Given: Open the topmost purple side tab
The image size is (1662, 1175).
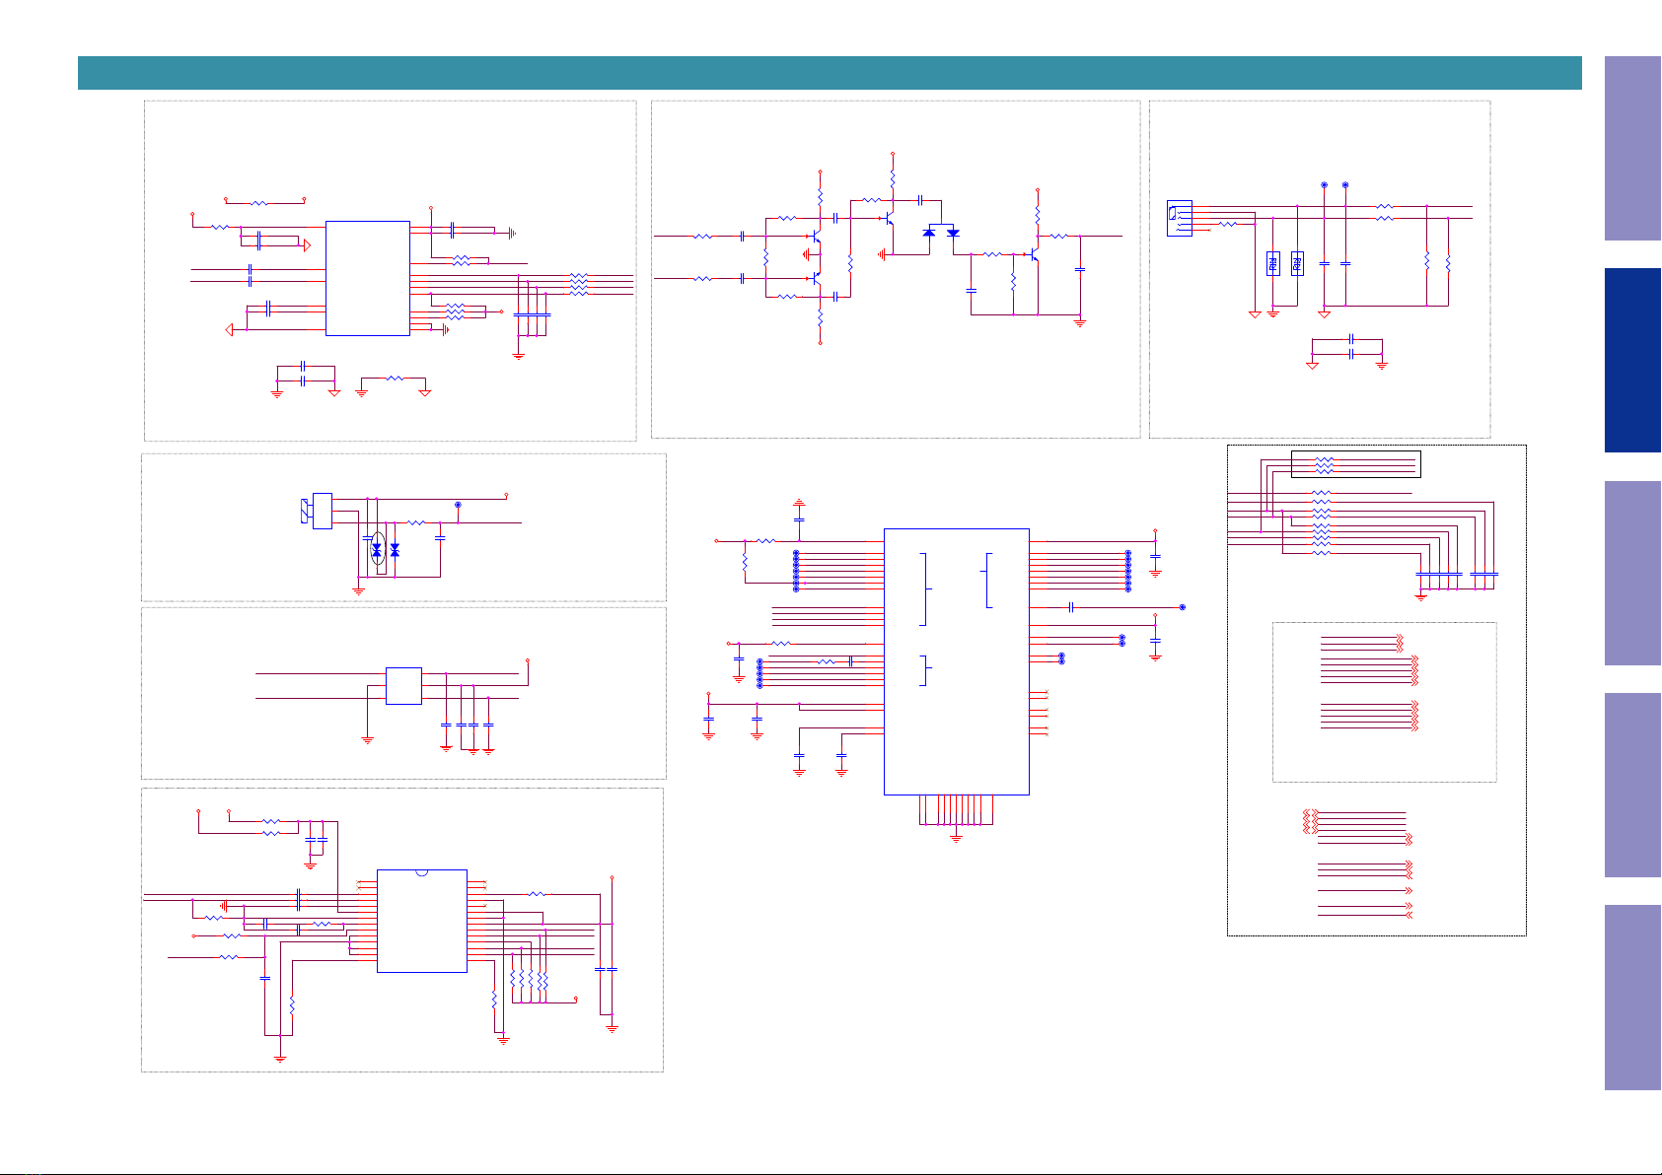Looking at the screenshot, I should [1632, 148].
